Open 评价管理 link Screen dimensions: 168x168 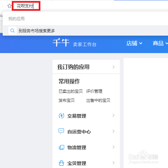(x=94, y=91)
